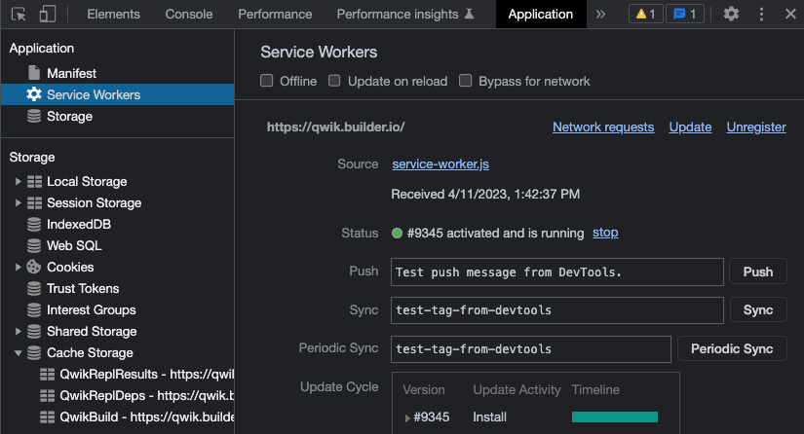Switch to the Console tab

pos(189,15)
